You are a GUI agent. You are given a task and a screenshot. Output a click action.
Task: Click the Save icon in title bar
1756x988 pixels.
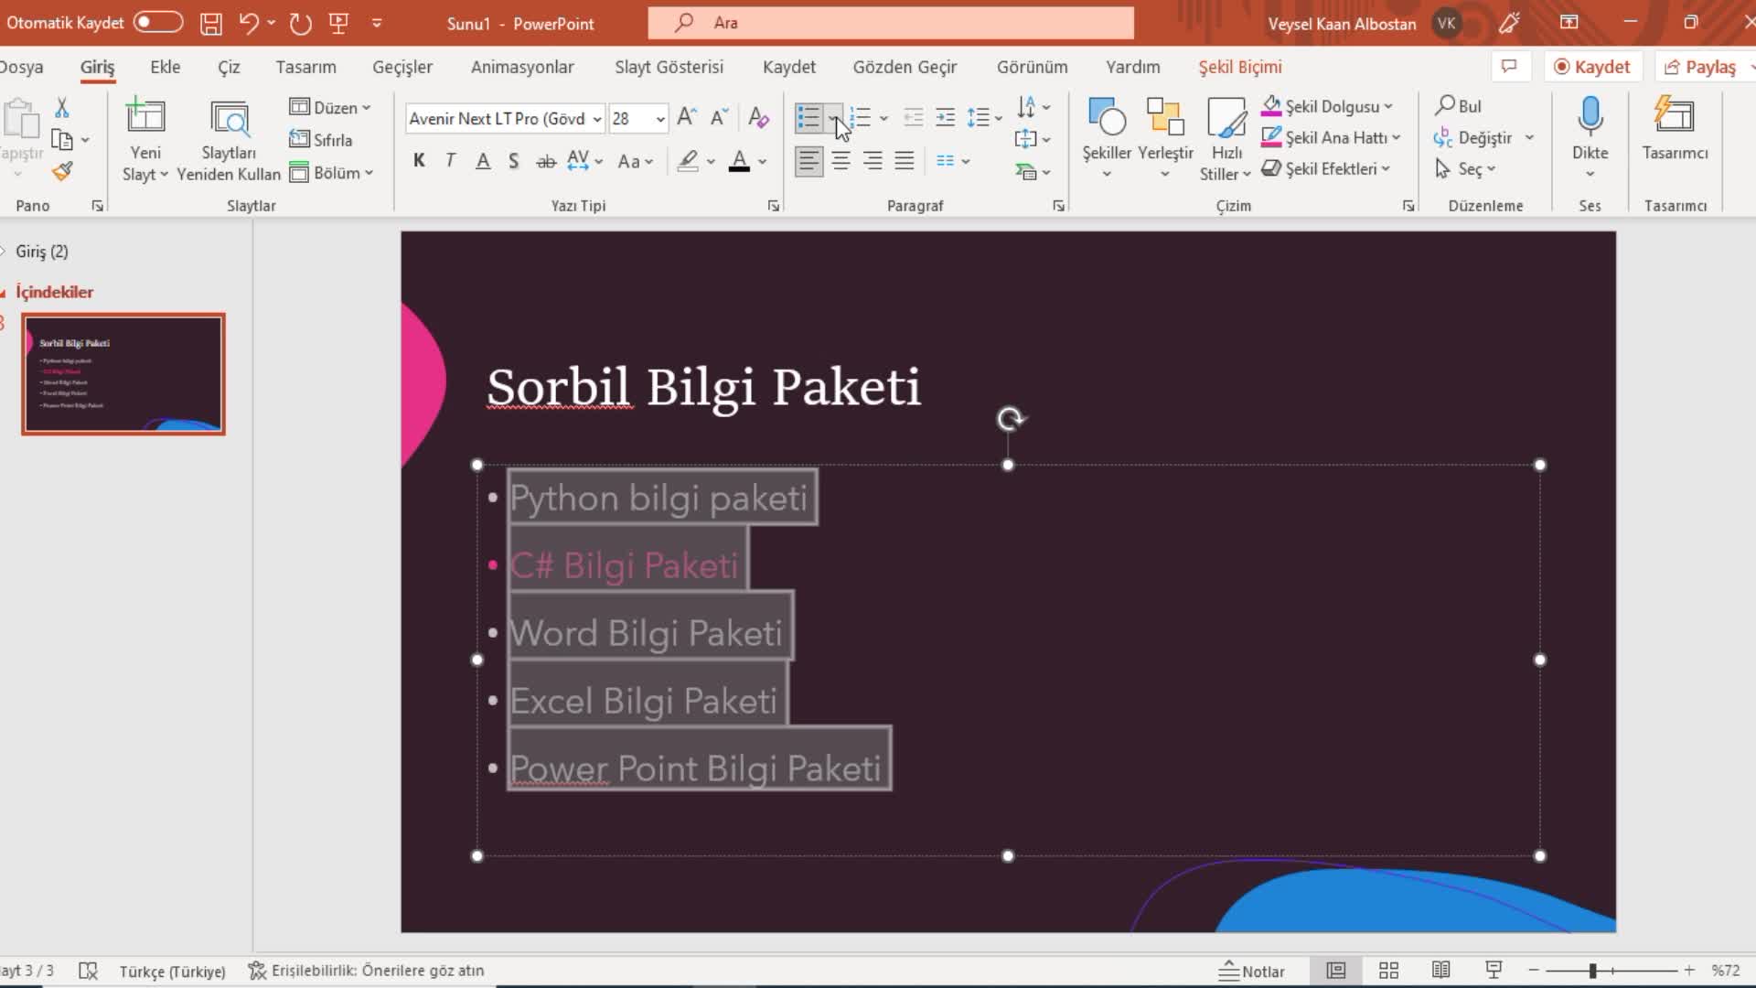pyautogui.click(x=211, y=24)
